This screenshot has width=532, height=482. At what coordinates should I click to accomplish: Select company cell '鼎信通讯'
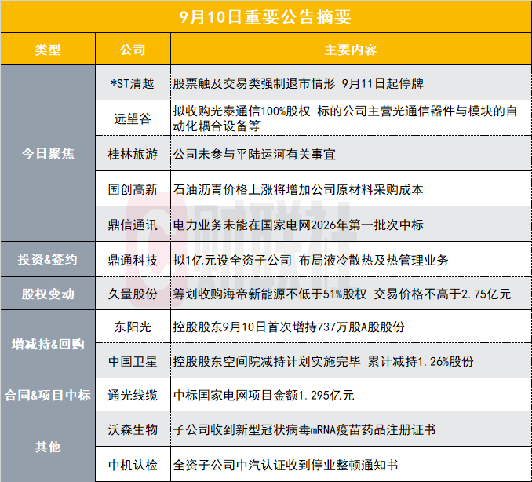click(133, 225)
